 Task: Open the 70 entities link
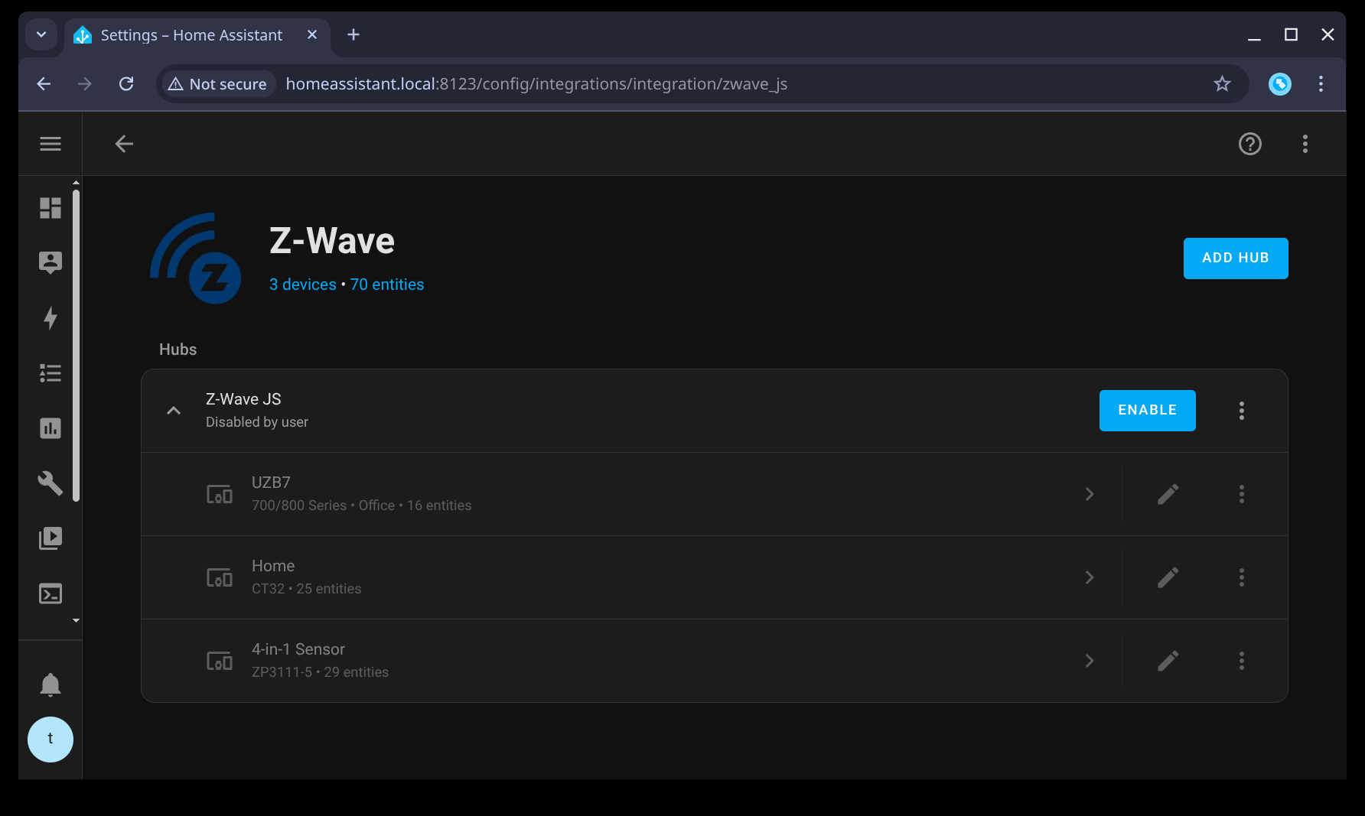[x=387, y=284]
